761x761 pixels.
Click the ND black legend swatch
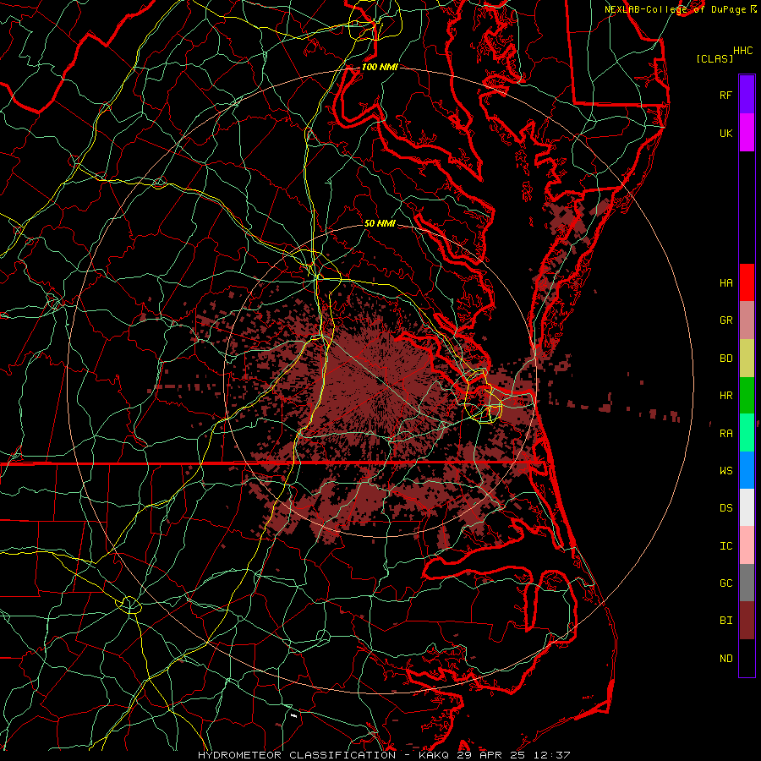[747, 658]
